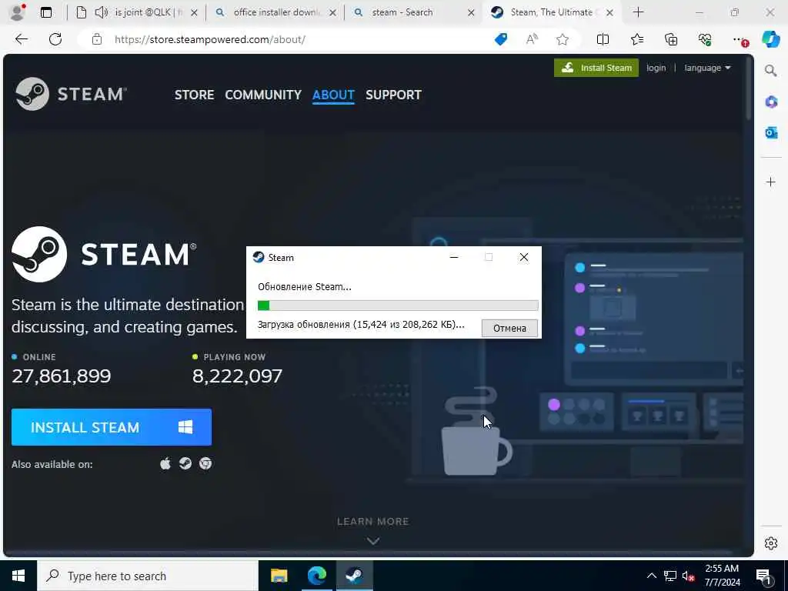Close the 'office installer' tab
Image resolution: width=788 pixels, height=591 pixels.
(332, 12)
